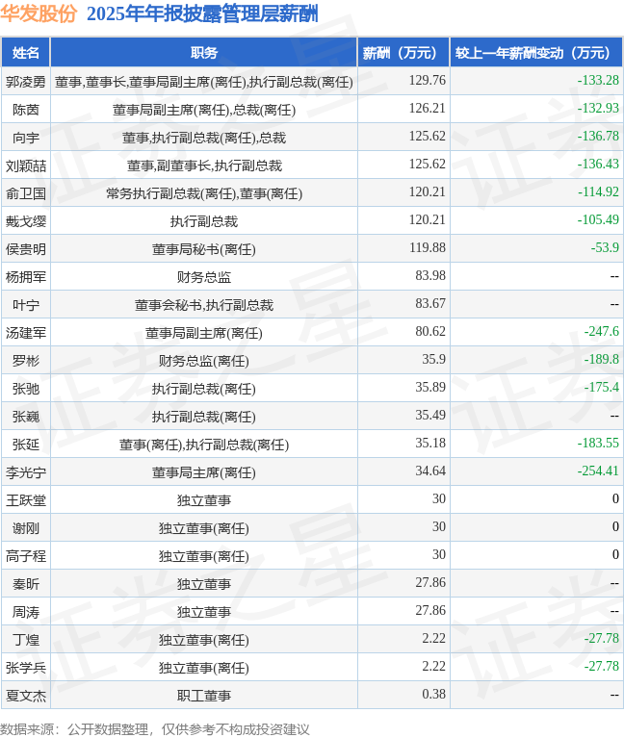
Task: Click the name 周涛
Action: tap(25, 612)
